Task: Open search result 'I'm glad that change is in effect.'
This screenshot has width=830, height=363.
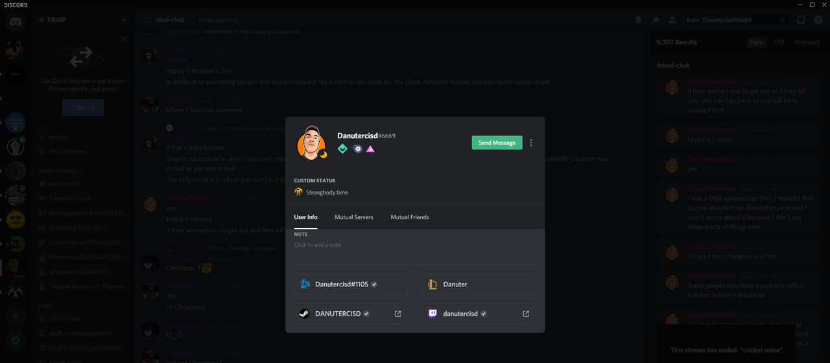Action: click(x=739, y=252)
